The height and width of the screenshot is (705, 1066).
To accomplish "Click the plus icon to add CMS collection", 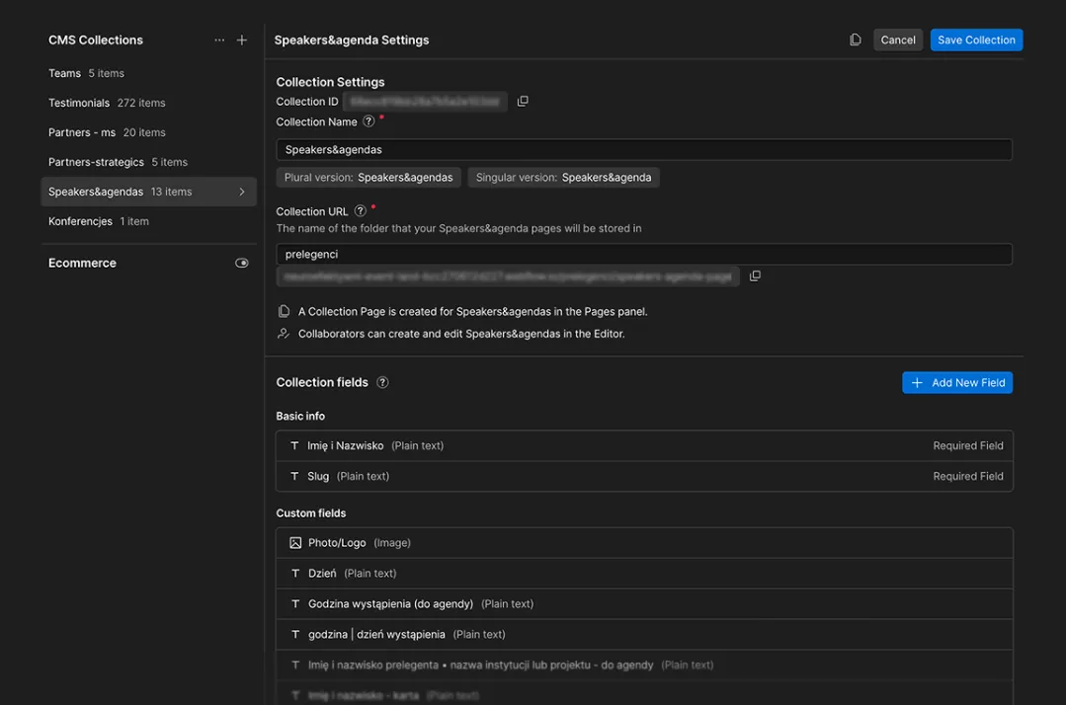I will 242,40.
